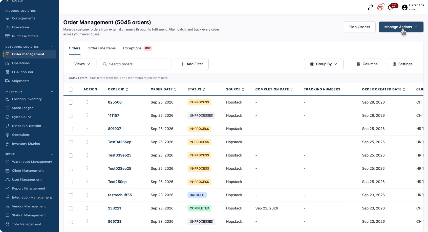Open the Manage Actions dropdown
428x232 pixels.
401,27
